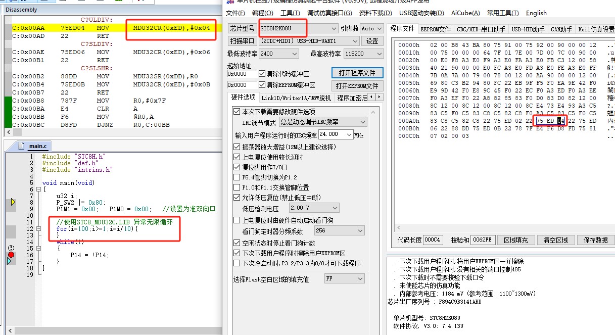Switch to the USB-HID助手 tab
Viewport: 615px width, 335px height.
point(528,29)
